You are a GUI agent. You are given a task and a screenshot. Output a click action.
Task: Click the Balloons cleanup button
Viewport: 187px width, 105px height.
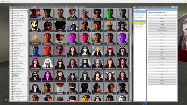pyautogui.click(x=162, y=18)
